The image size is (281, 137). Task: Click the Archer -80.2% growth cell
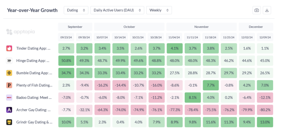(265, 110)
